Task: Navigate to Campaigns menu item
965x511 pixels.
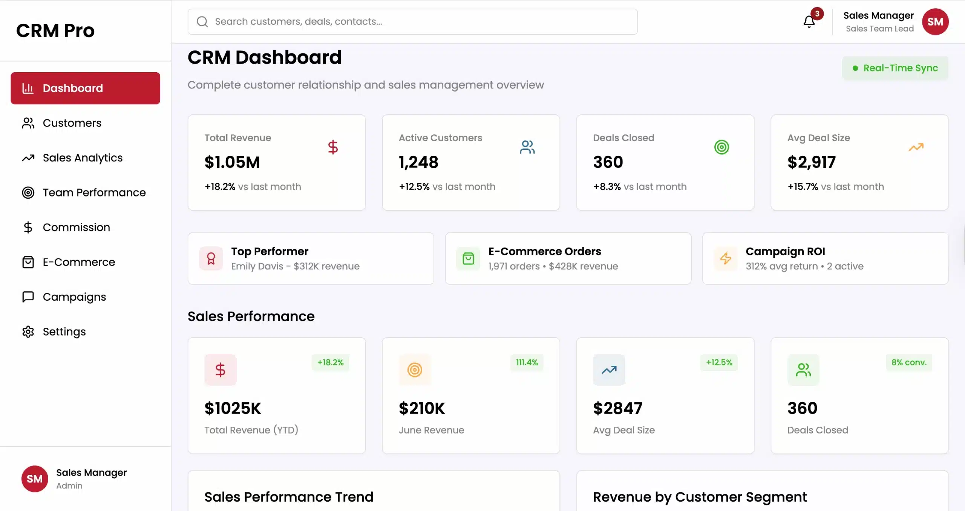Action: [74, 297]
